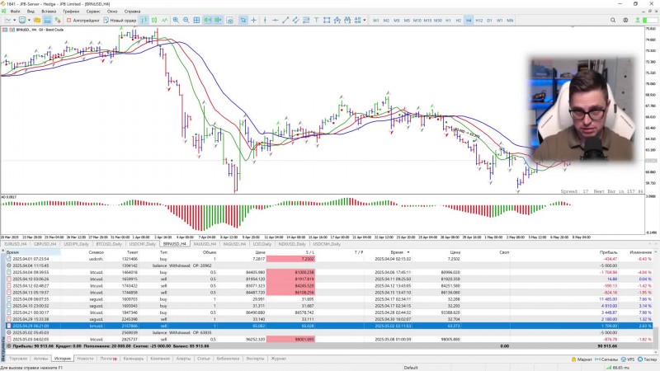Open the Файл menu
This screenshot has height=371, width=660.
[x=15, y=12]
